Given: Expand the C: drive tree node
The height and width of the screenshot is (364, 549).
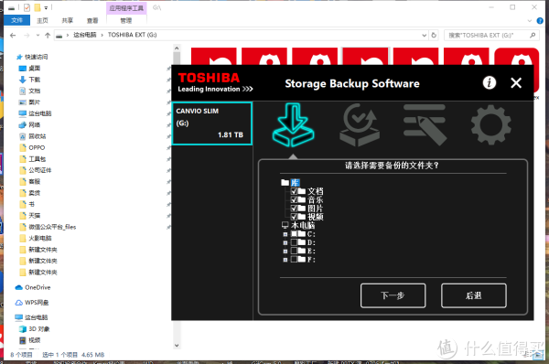Looking at the screenshot, I should click(x=285, y=234).
